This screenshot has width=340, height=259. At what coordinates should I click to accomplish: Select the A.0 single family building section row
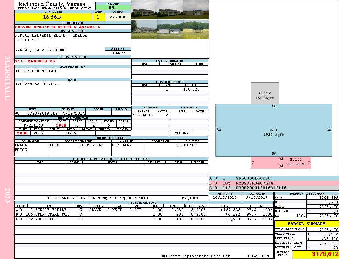coord(143,210)
